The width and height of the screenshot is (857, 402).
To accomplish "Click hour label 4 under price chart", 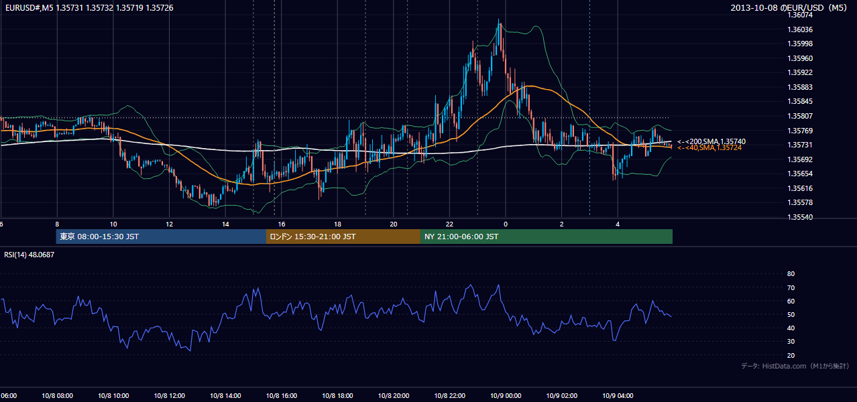I will coord(618,224).
